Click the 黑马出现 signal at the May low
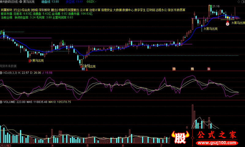Image resolution: width=245 pixels, height=147 pixels. coord(89,66)
